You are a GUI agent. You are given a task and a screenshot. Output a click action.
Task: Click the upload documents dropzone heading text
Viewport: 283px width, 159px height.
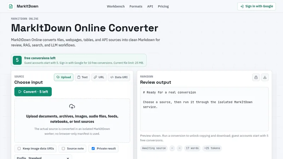72,119
